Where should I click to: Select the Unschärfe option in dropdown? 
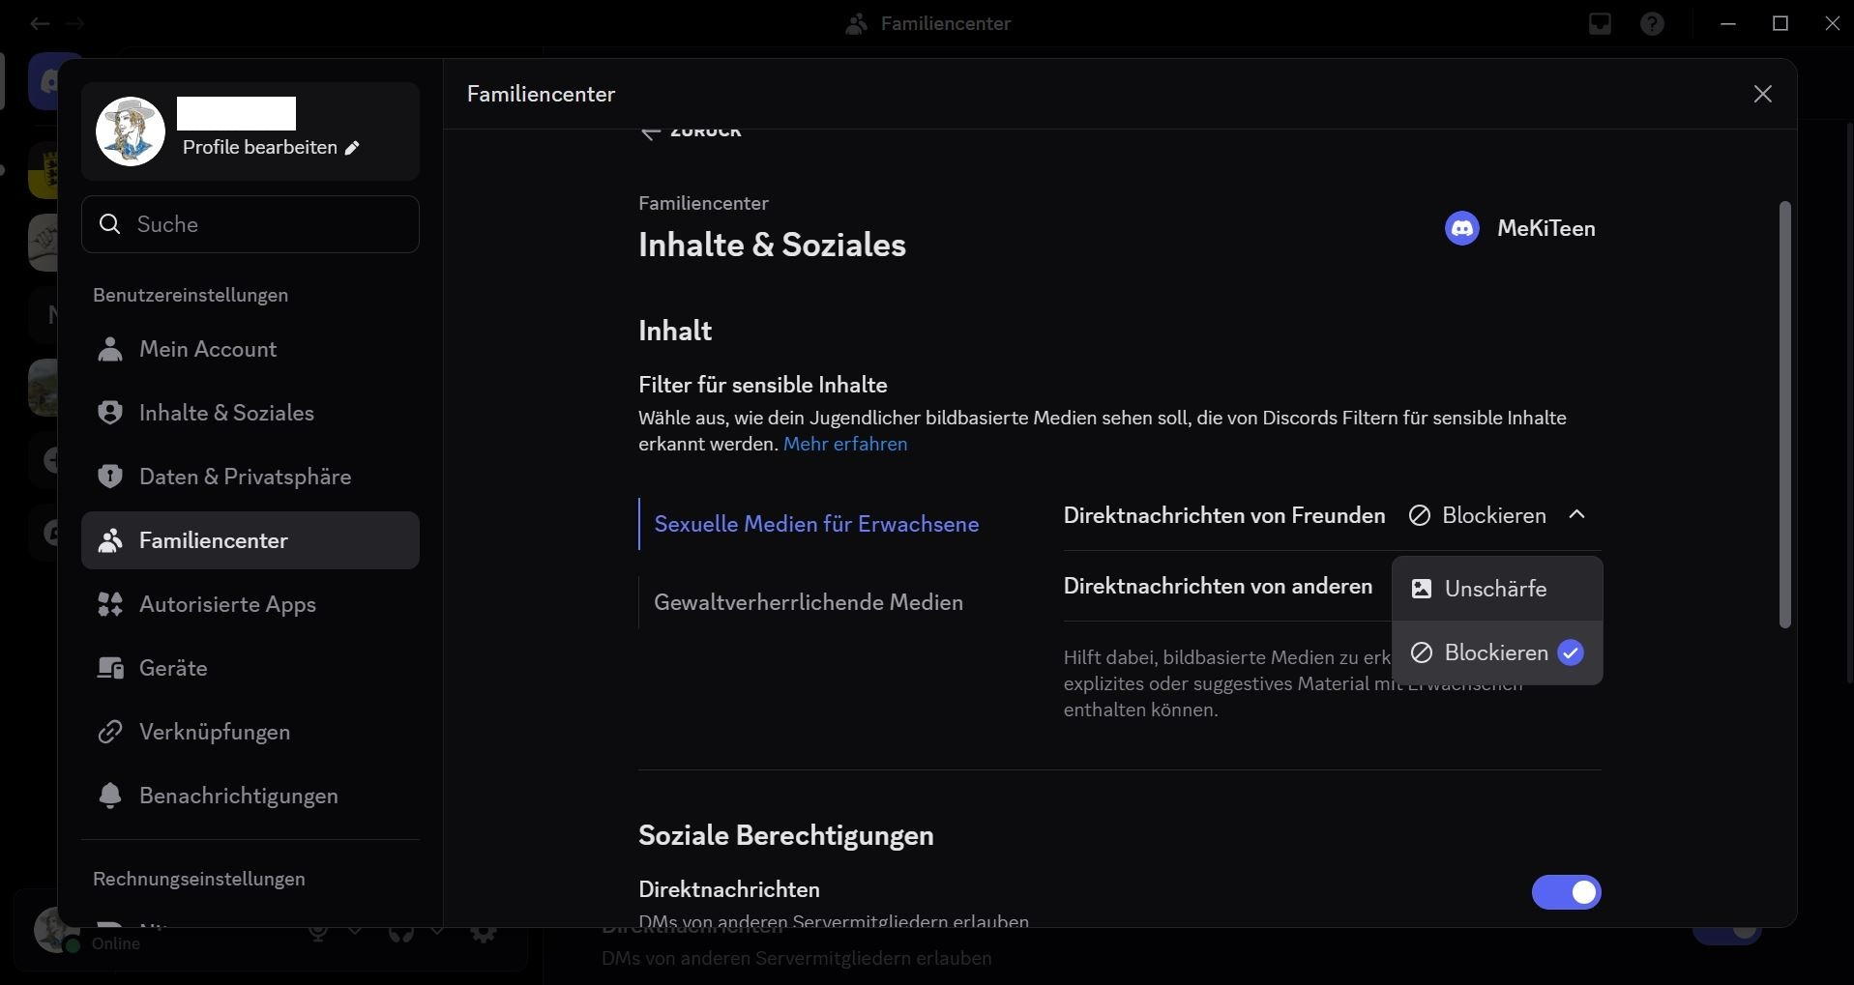(x=1496, y=589)
